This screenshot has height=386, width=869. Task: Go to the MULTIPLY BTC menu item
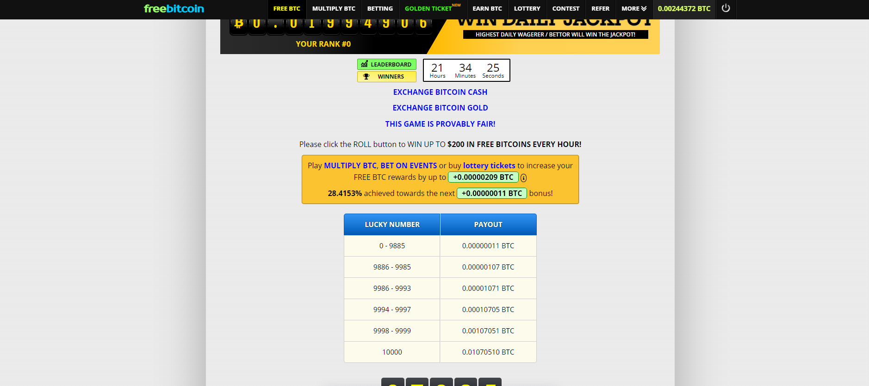[334, 8]
